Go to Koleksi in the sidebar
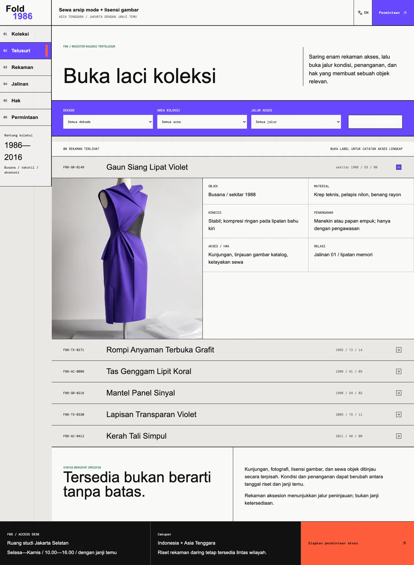 click(x=26, y=34)
